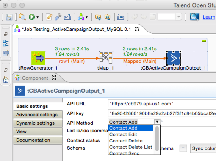Image resolution: width=216 pixels, height=161 pixels.
Task: Click the export items folder icon
Action: [x=107, y=17]
